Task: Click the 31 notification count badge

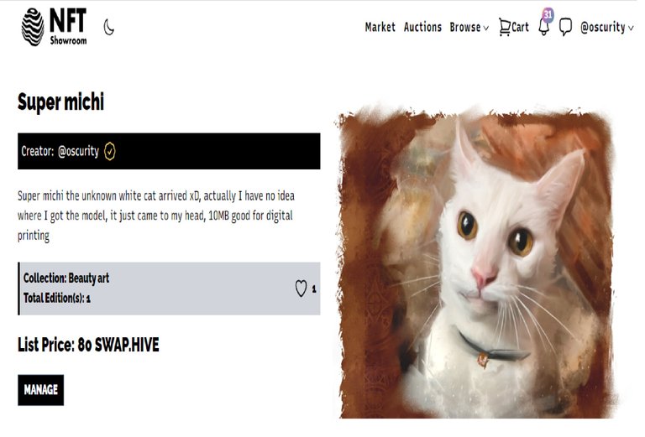Action: click(548, 14)
